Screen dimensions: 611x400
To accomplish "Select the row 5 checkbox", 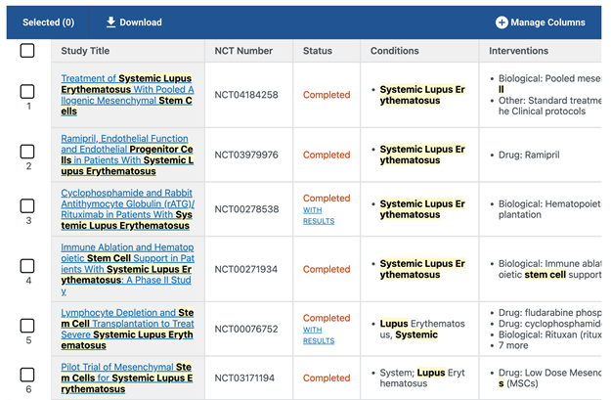I will pos(27,326).
